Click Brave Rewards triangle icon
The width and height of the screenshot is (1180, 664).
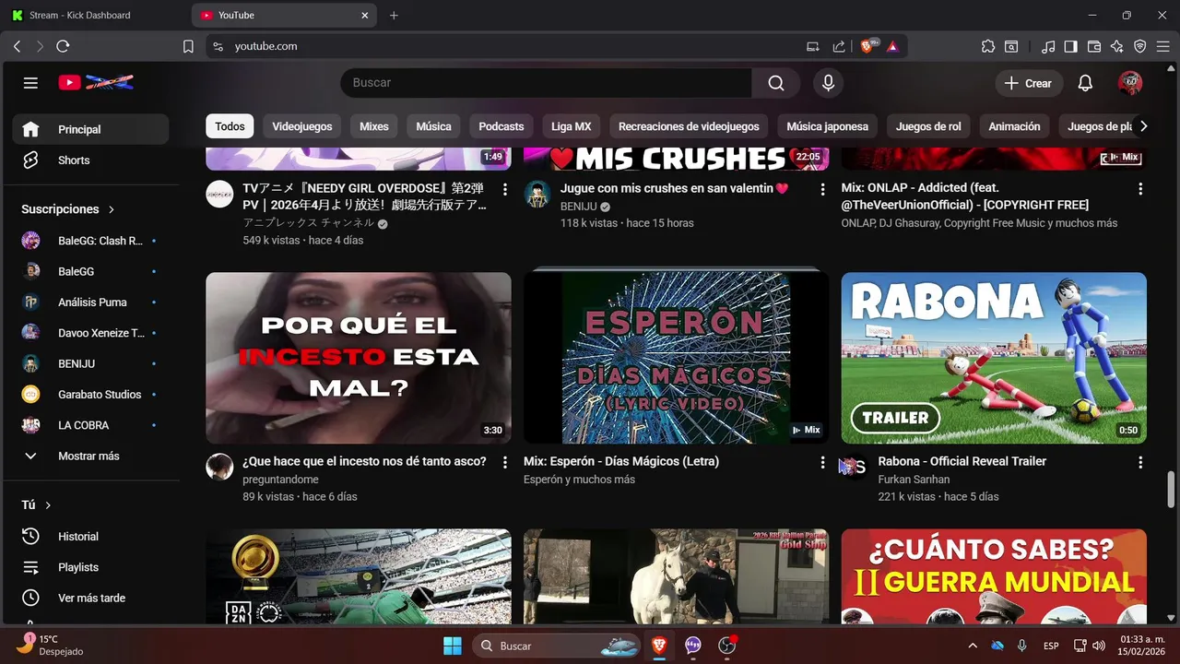[892, 46]
